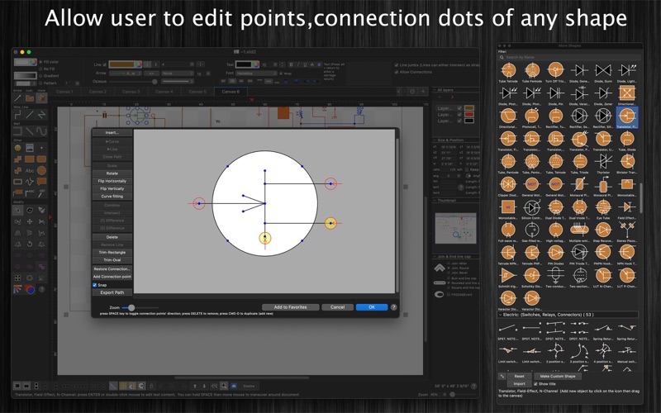Switch to the Canvas 1 tab
This screenshot has width=661, height=413.
coord(64,92)
